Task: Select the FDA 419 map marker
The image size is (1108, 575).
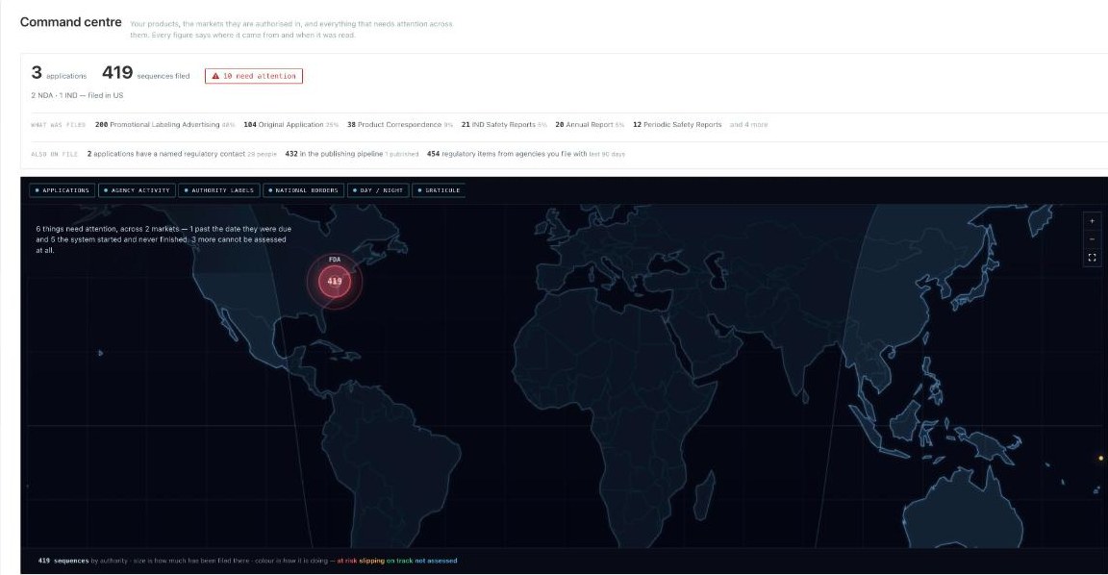Action: tap(335, 281)
